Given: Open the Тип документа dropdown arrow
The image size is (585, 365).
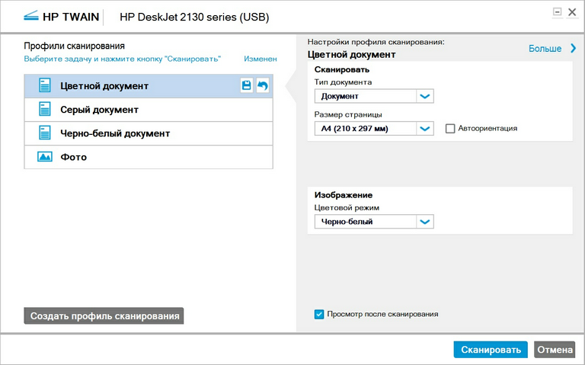Looking at the screenshot, I should click(424, 96).
